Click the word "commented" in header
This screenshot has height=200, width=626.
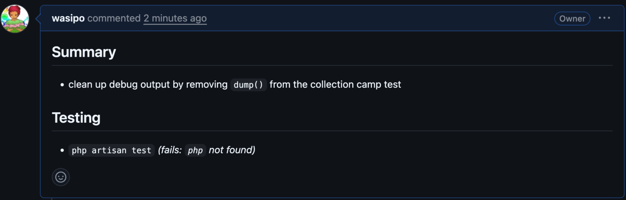tap(114, 18)
